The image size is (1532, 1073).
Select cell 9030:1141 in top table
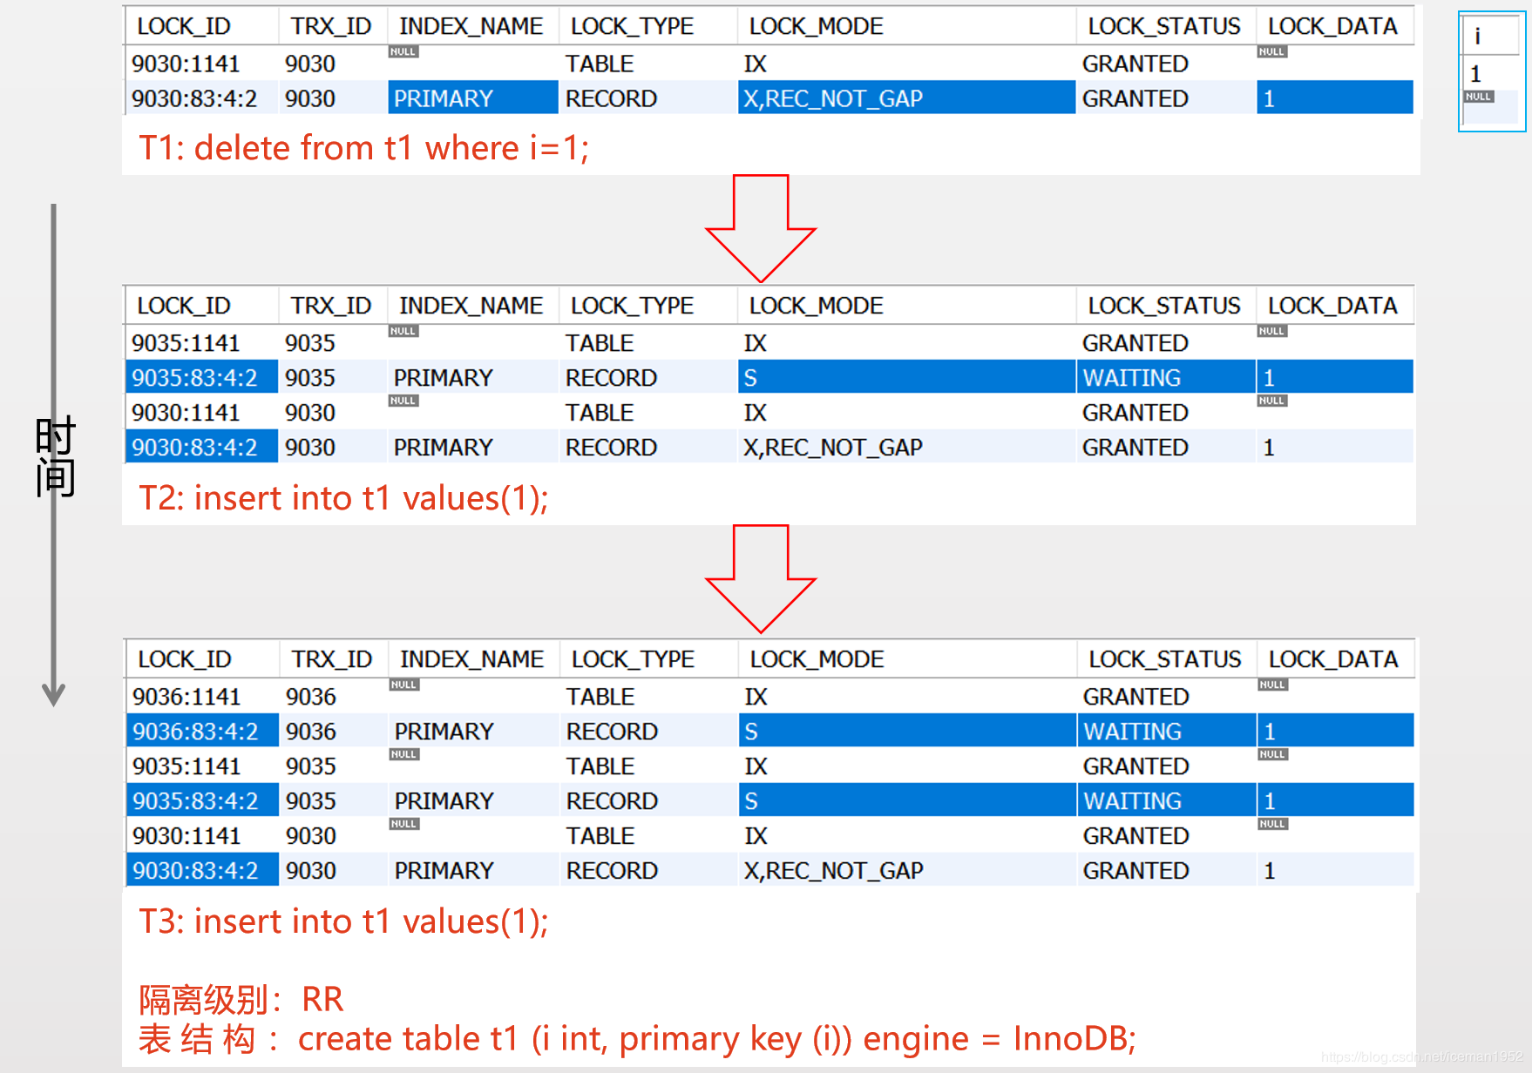pyautogui.click(x=201, y=63)
